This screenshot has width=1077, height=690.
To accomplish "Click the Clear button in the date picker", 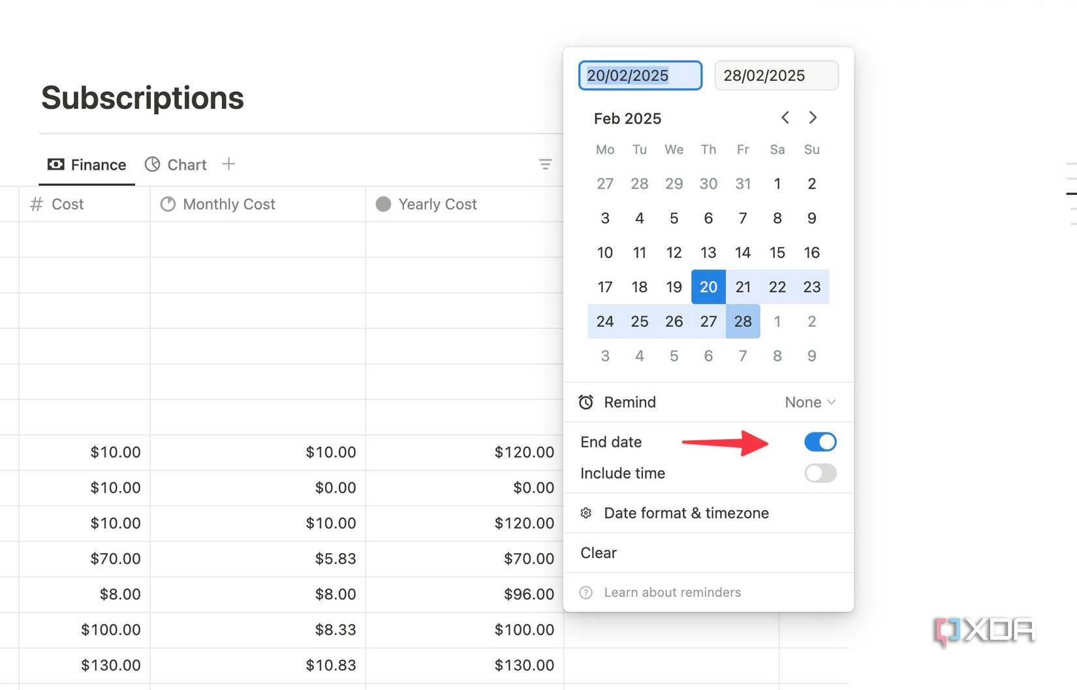I will (x=598, y=552).
